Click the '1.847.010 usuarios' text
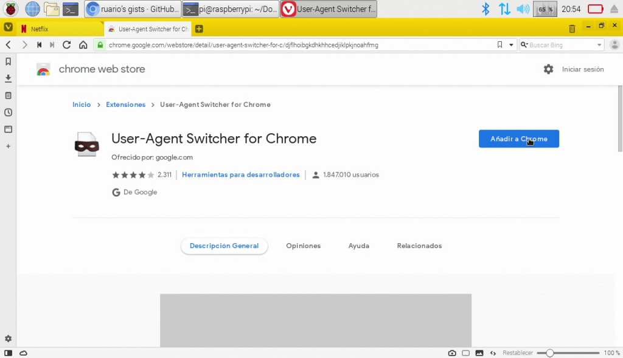 [x=351, y=174]
